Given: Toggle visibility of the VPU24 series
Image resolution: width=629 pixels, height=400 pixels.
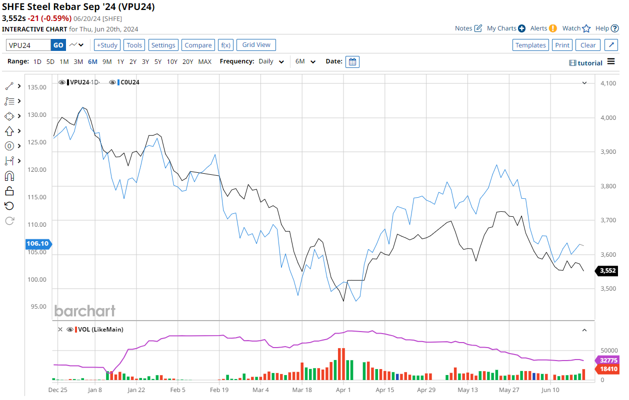Looking at the screenshot, I should (x=62, y=82).
